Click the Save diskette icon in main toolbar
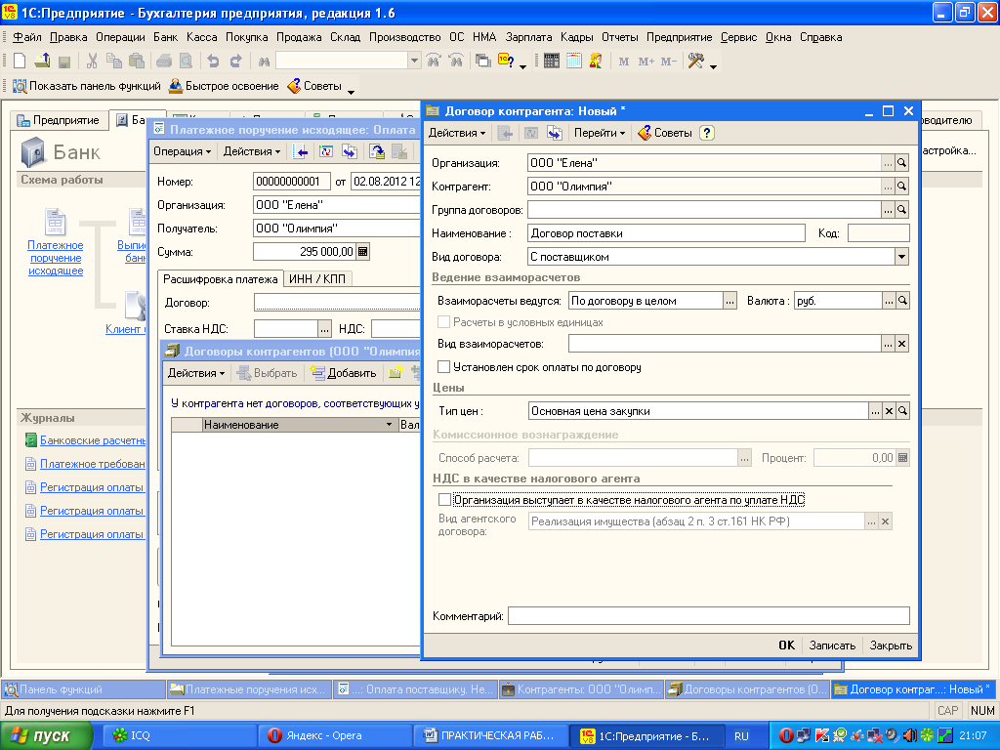Screen dimensions: 1000x750 point(64,62)
